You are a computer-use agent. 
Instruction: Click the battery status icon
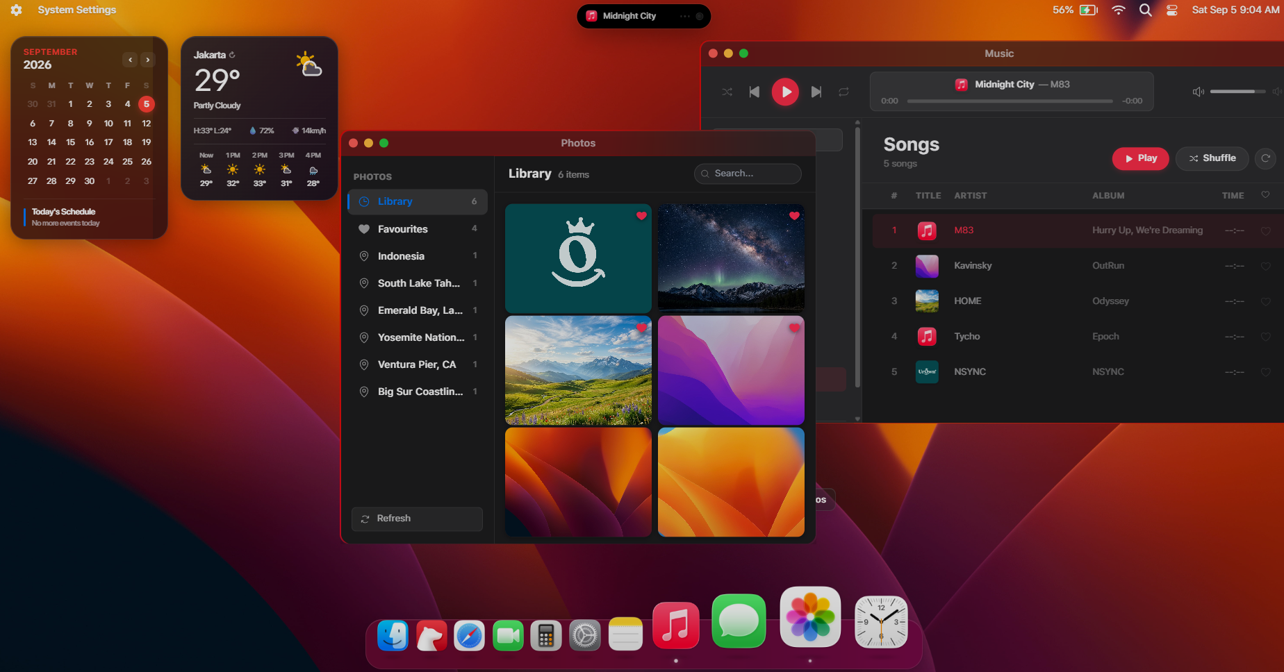pos(1089,10)
